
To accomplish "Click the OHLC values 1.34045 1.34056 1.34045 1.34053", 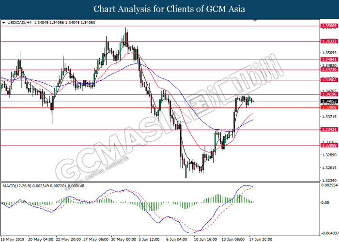I will [64, 22].
